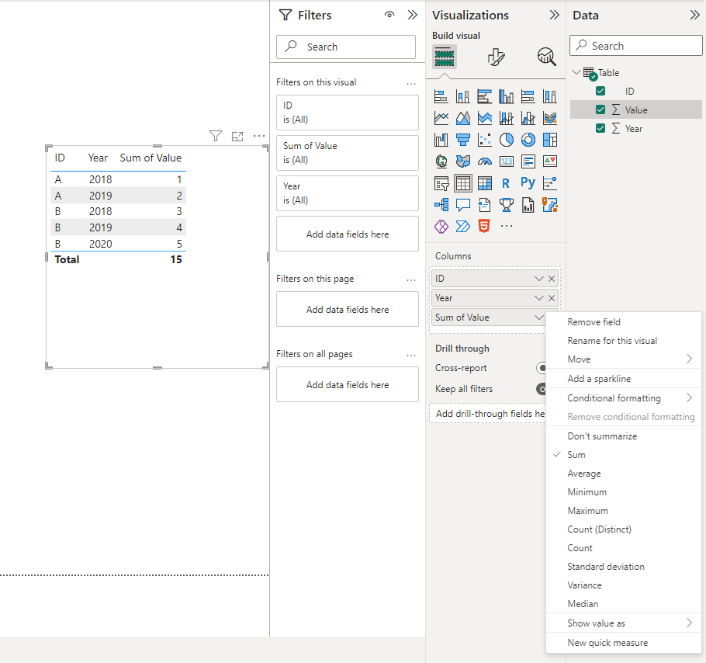The height and width of the screenshot is (663, 706).
Task: Select the slicer visual
Action: coord(441,183)
